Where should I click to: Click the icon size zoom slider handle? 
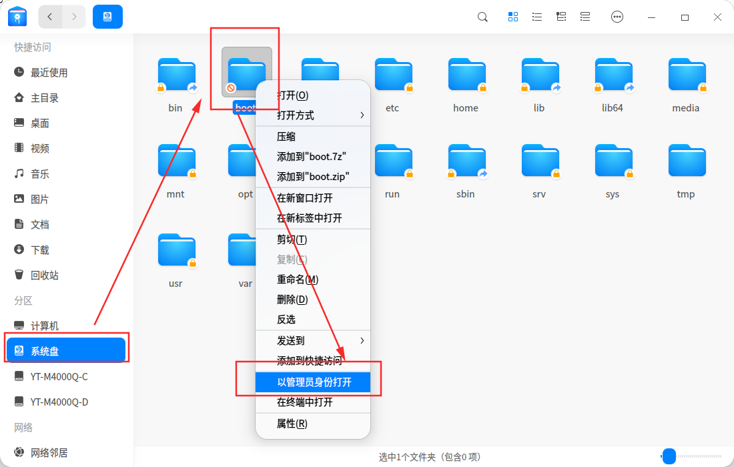point(669,456)
